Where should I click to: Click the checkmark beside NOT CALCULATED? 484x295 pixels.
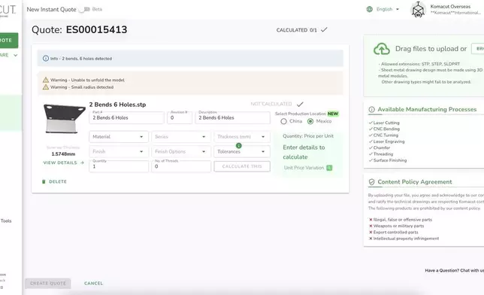300,104
